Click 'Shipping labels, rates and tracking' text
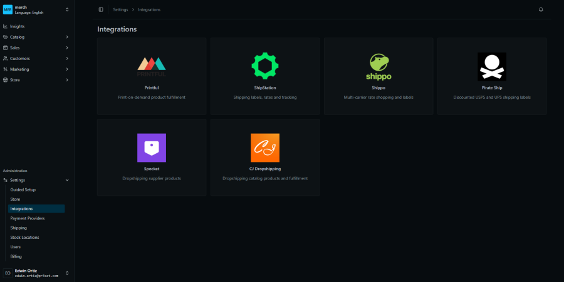The image size is (564, 282). (x=265, y=97)
